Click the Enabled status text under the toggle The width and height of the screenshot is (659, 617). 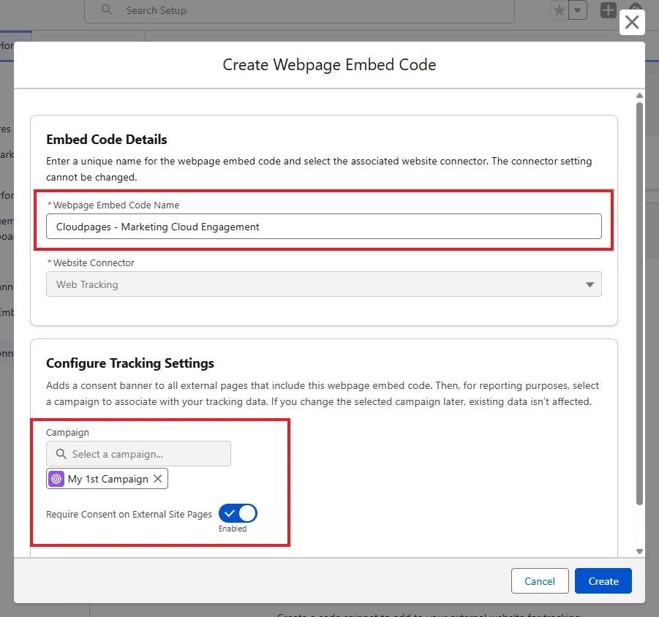pos(233,529)
